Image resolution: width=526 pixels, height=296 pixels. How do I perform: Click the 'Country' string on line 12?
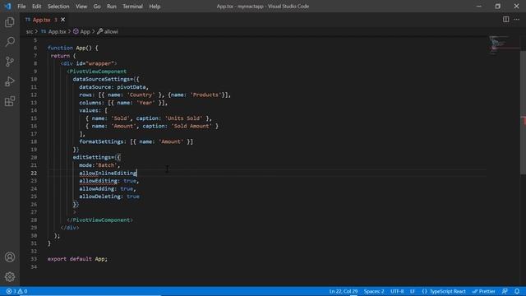(x=141, y=95)
